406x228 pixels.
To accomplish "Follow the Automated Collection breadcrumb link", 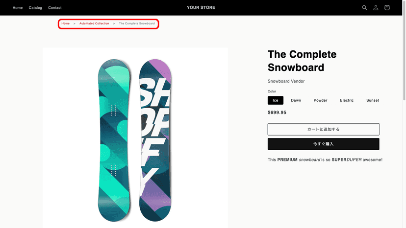I will [x=94, y=23].
